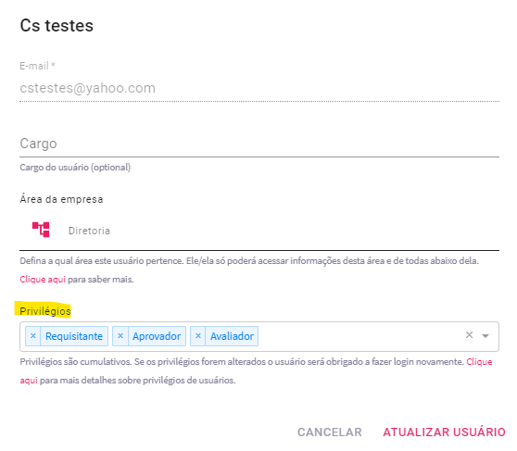
Task: Expand the Privilégios dropdown arrow
Action: click(485, 336)
